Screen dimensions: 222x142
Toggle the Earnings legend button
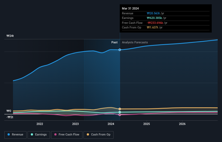coord(39,135)
